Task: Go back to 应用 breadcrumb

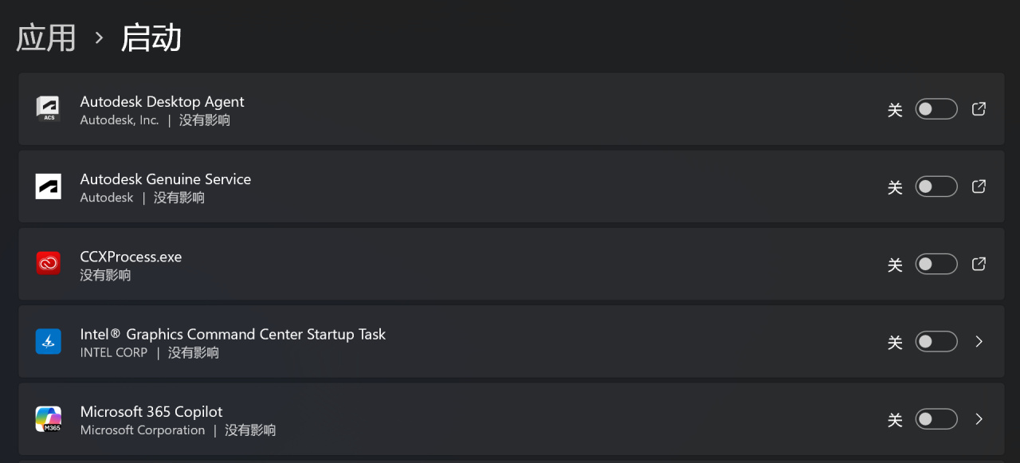Action: click(x=46, y=37)
